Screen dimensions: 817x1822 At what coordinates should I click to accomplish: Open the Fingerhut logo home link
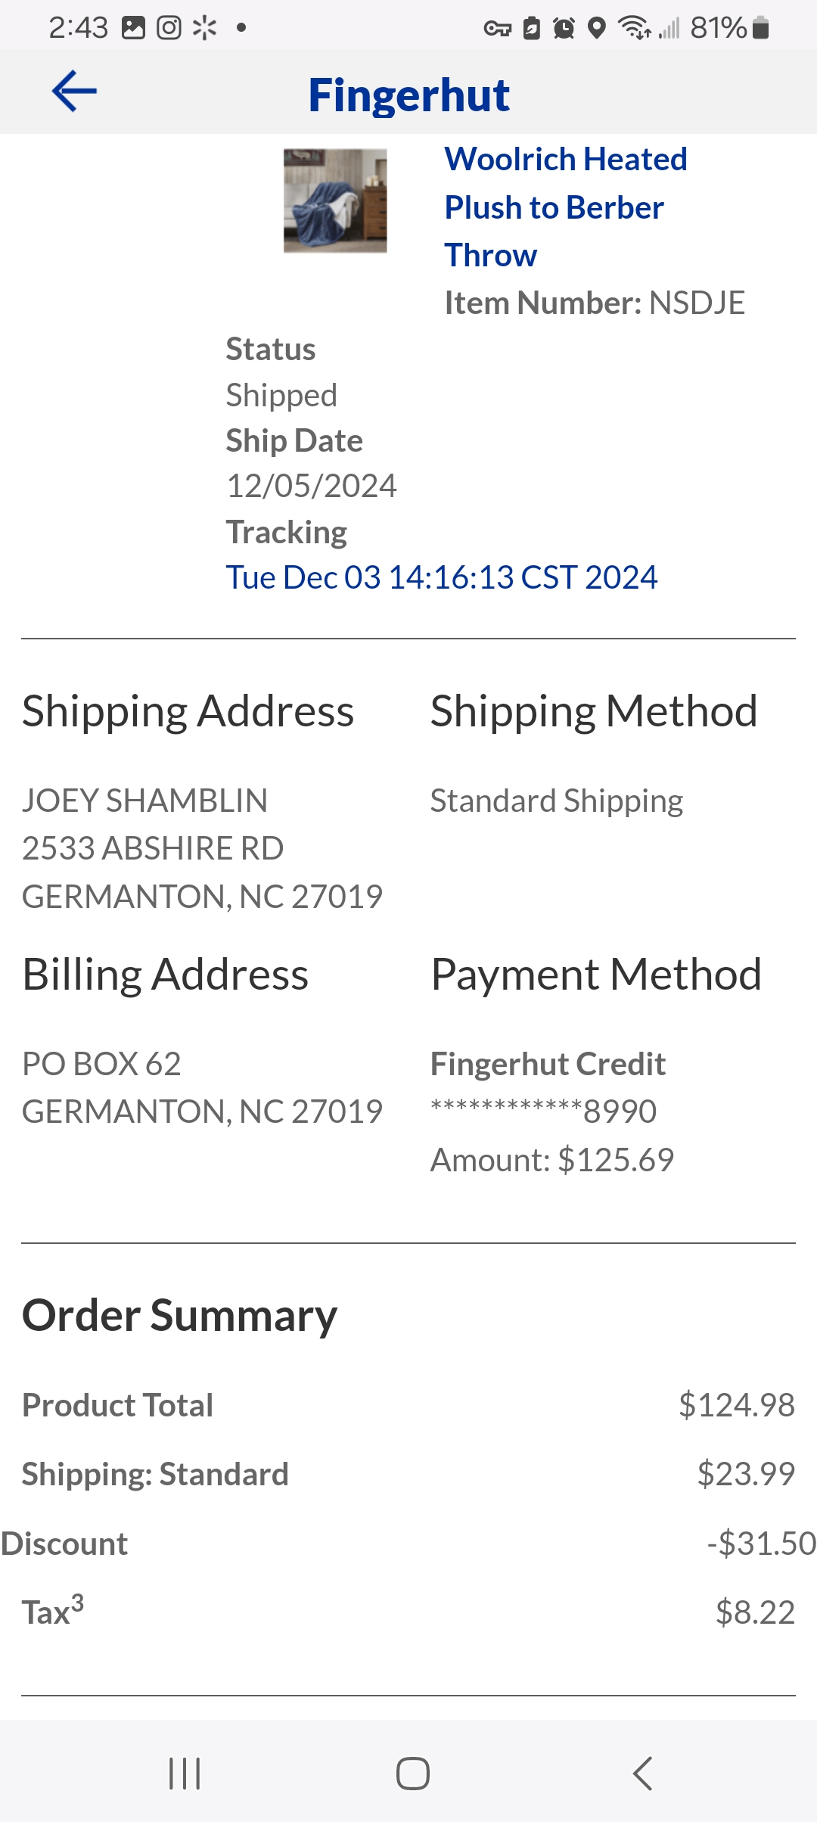click(x=408, y=95)
